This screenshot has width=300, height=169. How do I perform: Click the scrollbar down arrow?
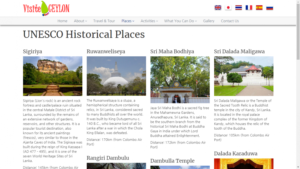coord(298,167)
